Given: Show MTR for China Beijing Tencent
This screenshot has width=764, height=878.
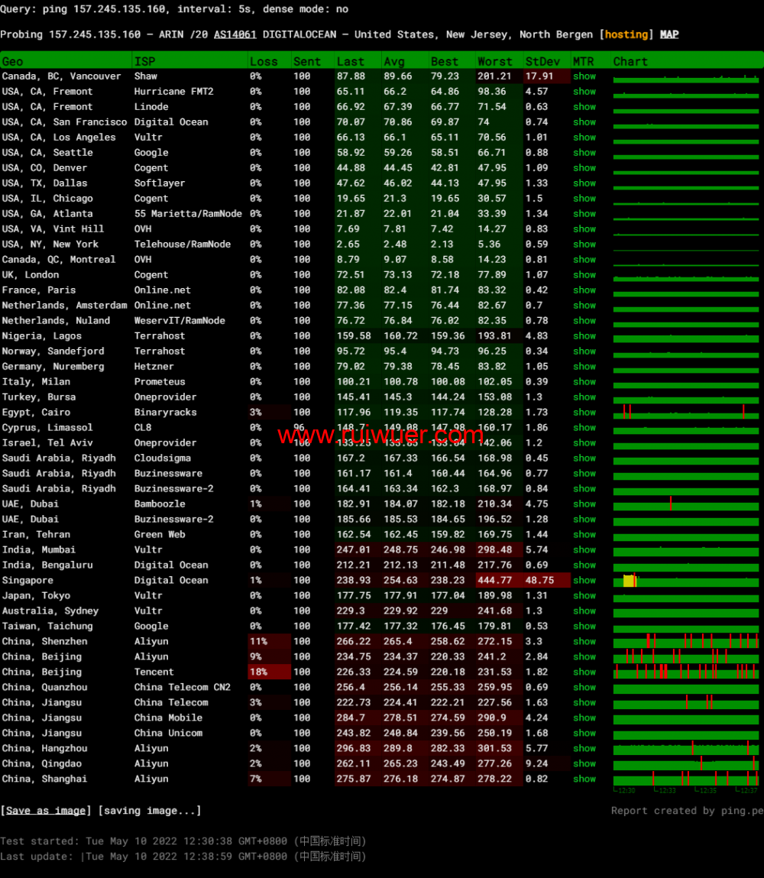Looking at the screenshot, I should 584,672.
